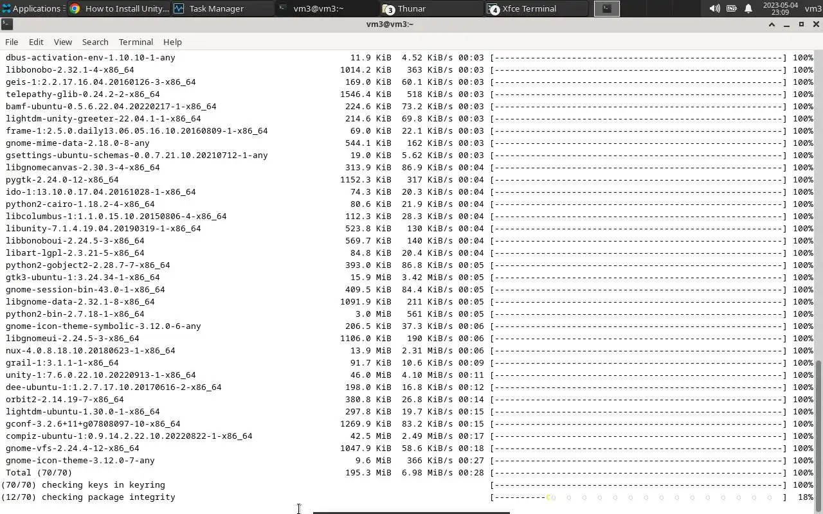The width and height of the screenshot is (823, 514).
Task: Click the 'libunity-7.1.4.19.04.20190319-1-x86_64' line
Action: pos(104,229)
